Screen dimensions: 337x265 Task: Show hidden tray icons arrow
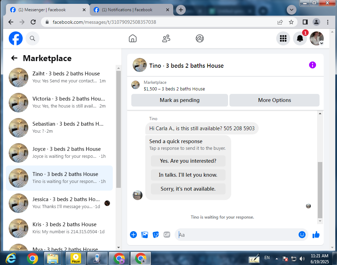(x=277, y=259)
